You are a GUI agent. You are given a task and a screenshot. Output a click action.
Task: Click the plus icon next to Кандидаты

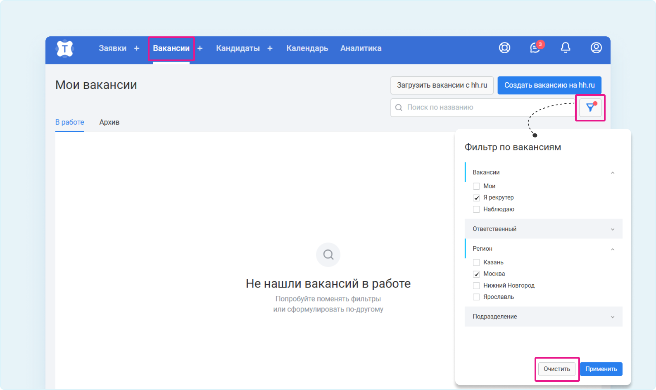click(270, 48)
